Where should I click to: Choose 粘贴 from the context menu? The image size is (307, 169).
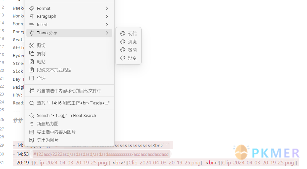(69, 62)
